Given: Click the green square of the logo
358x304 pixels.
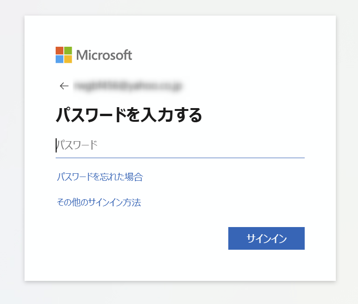Looking at the screenshot, I should [x=68, y=51].
